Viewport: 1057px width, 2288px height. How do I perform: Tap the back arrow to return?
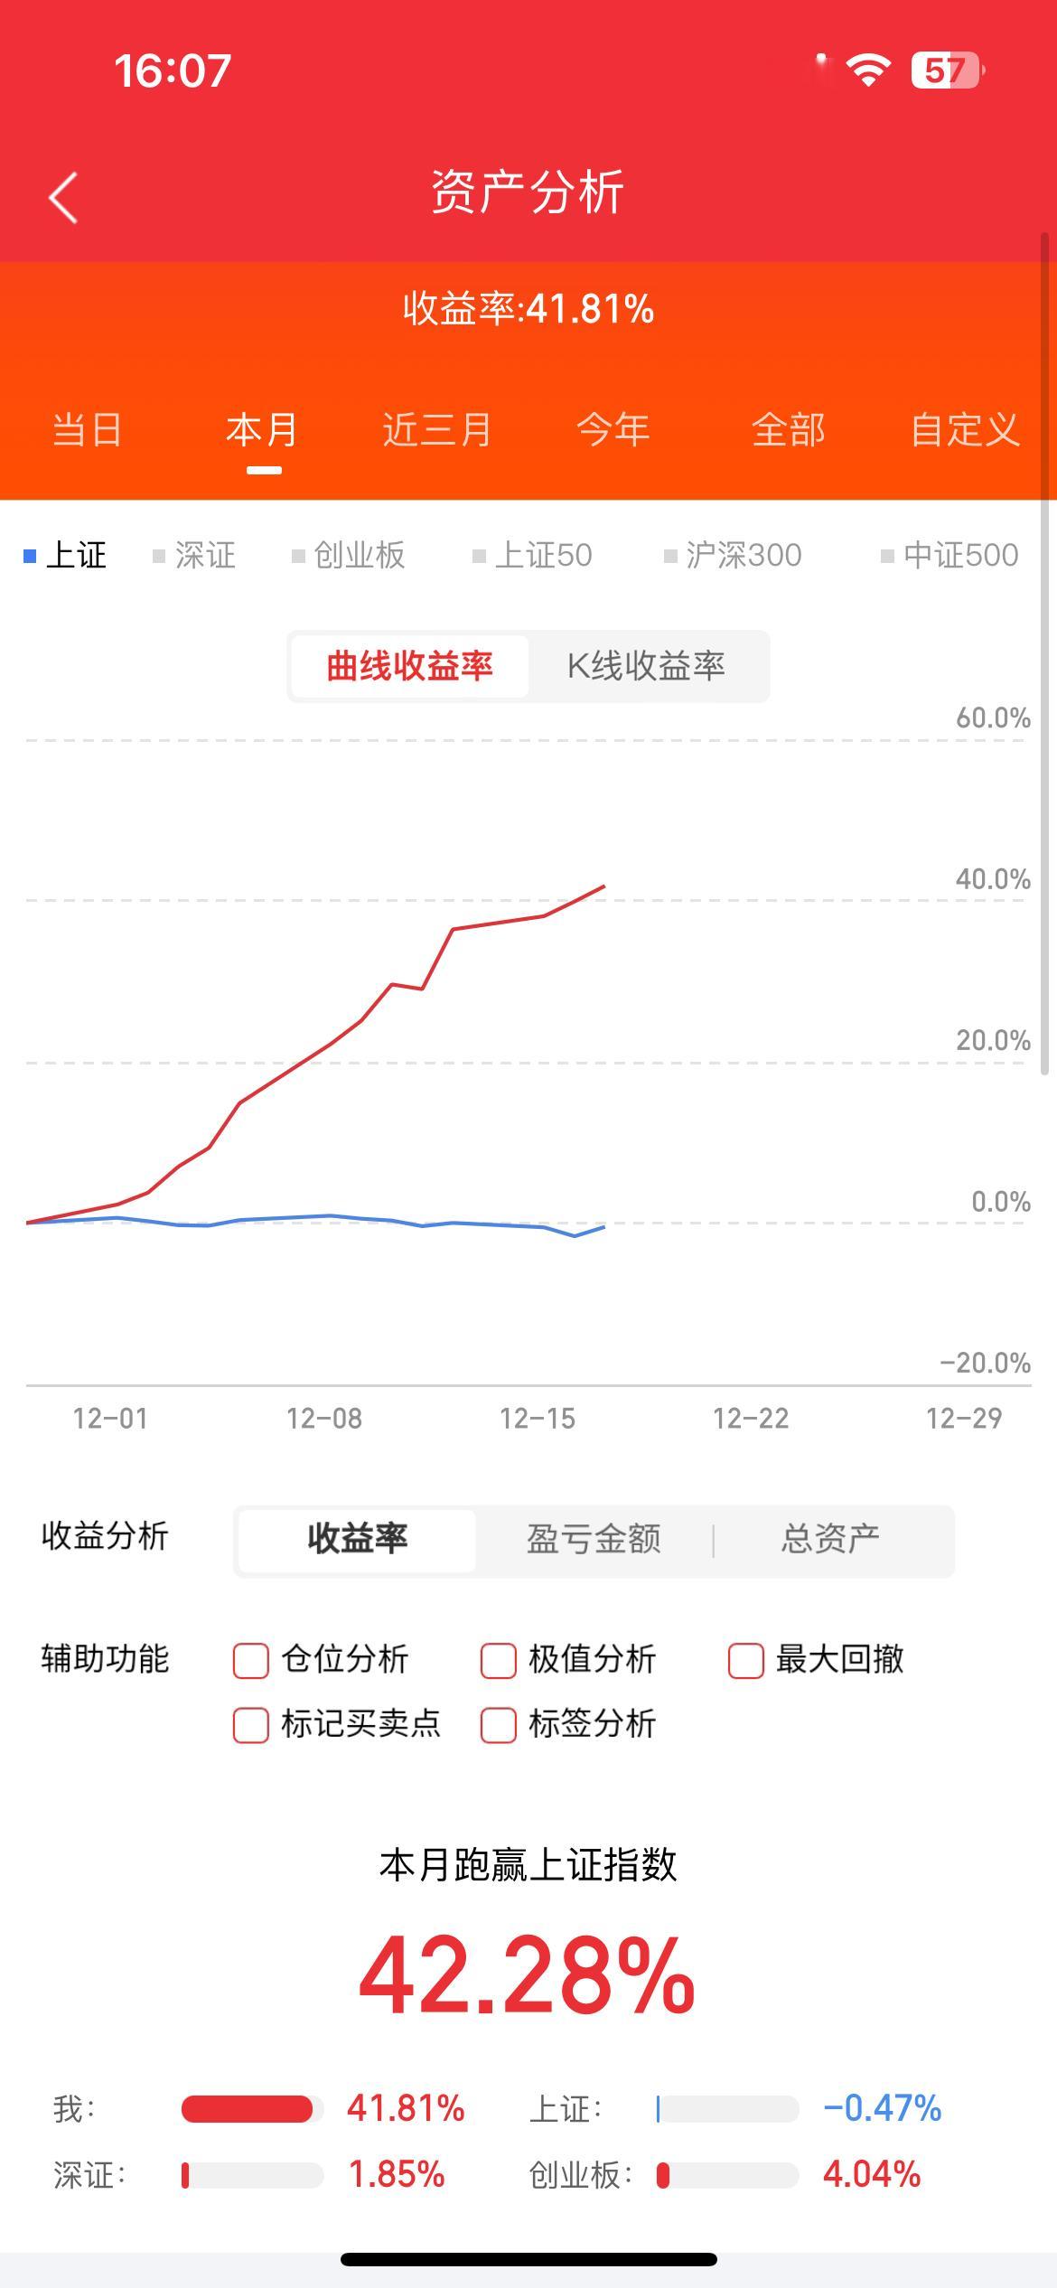(61, 198)
